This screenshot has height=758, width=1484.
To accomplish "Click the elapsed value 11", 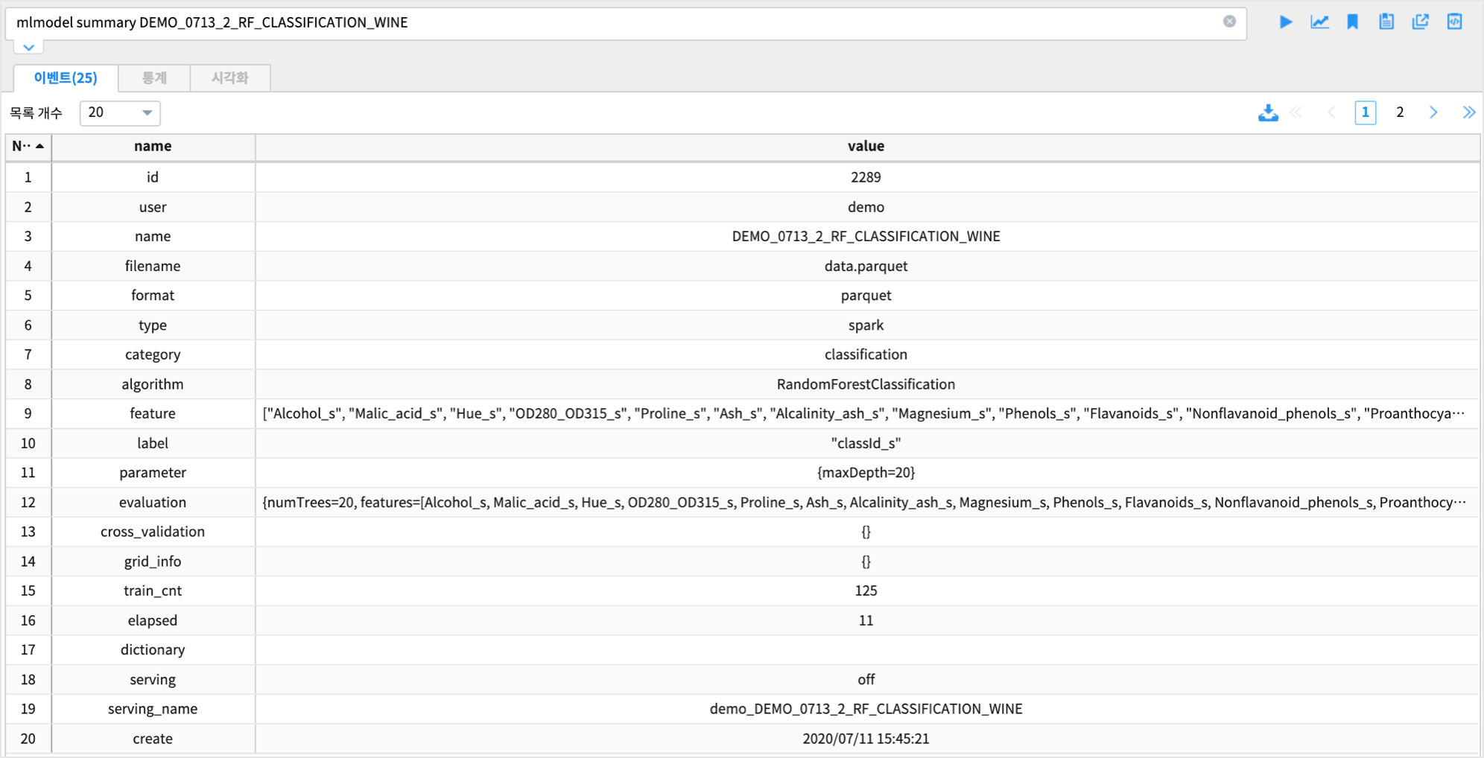I will [866, 620].
